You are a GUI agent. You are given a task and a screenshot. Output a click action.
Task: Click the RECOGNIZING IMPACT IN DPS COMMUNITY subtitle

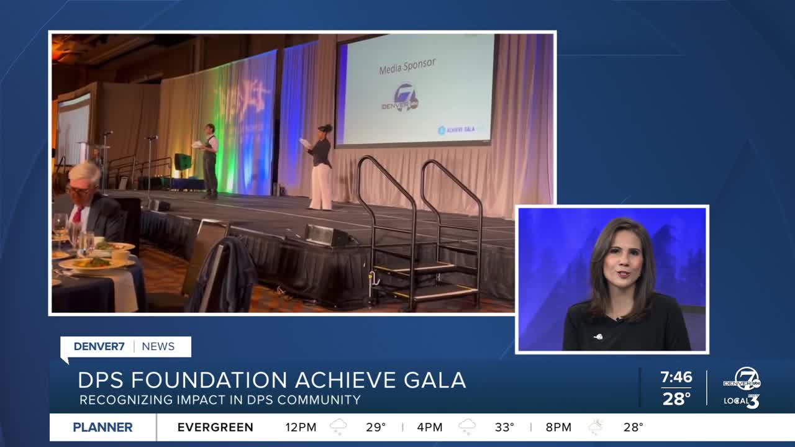coord(219,400)
